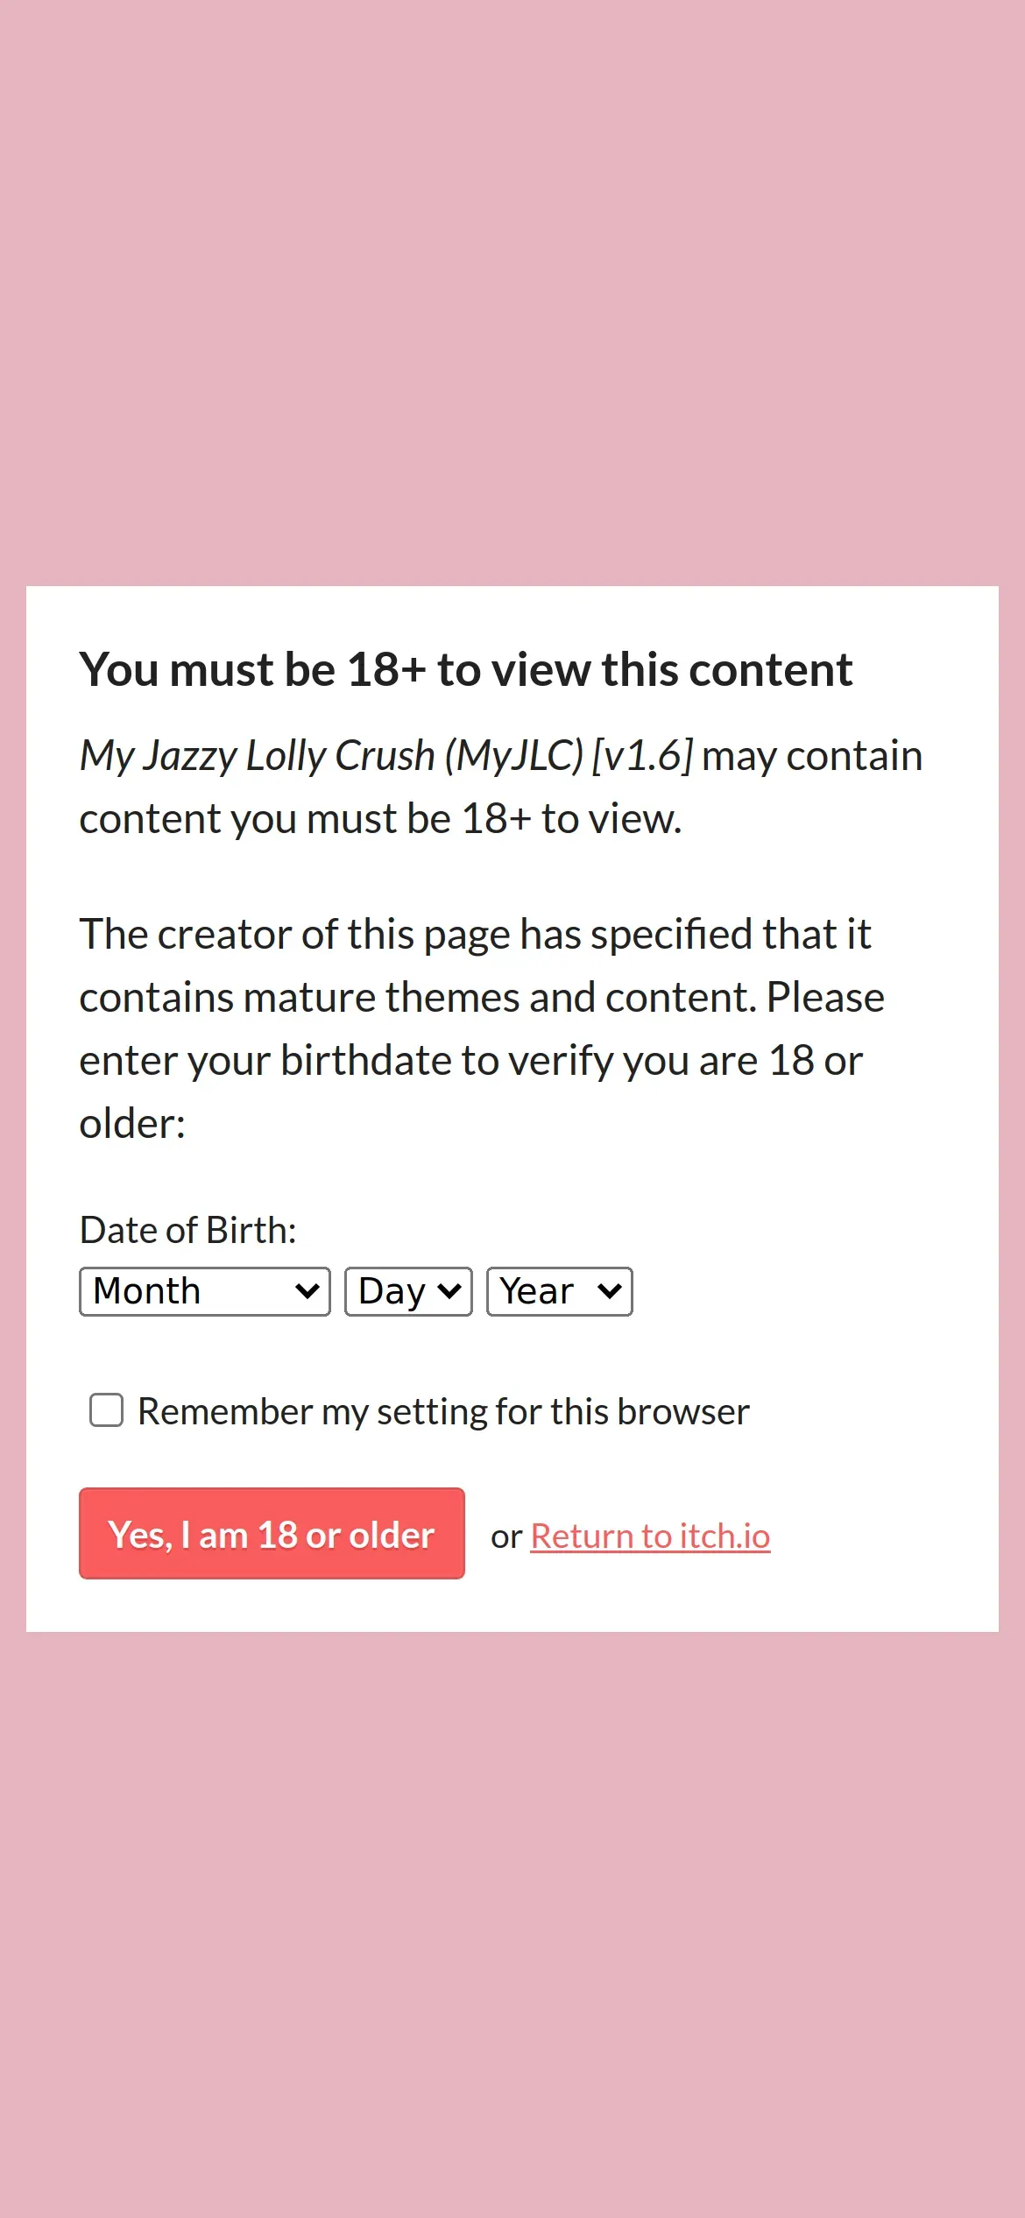Click the Month selector's chevron arrow
The width and height of the screenshot is (1025, 2218).
click(x=307, y=1291)
